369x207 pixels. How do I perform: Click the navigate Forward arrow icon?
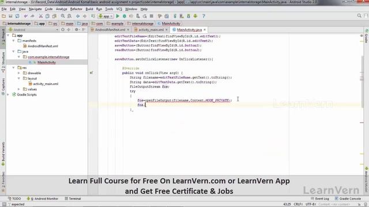(85, 16)
